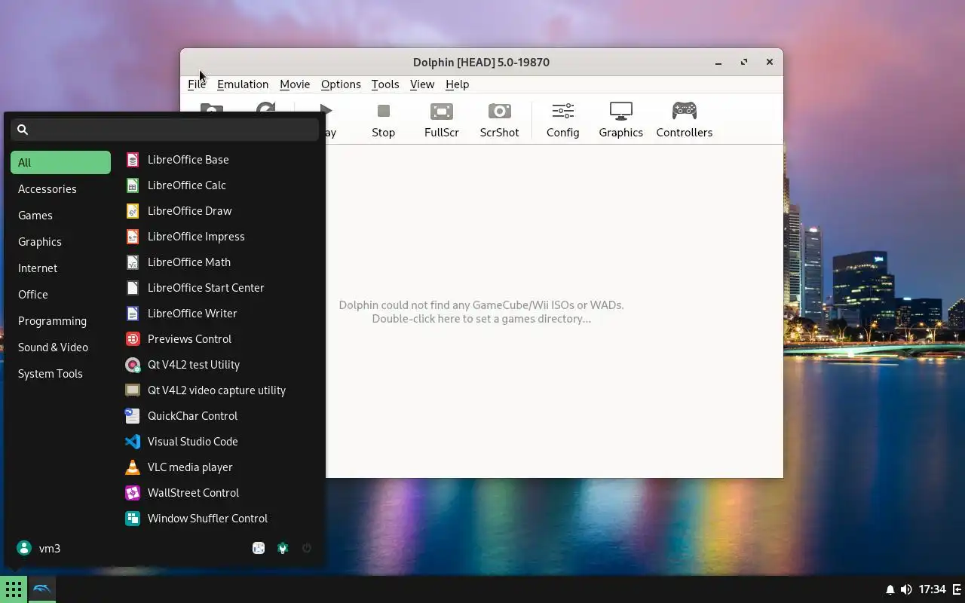
Task: Show the Games category
Action: tap(60, 215)
